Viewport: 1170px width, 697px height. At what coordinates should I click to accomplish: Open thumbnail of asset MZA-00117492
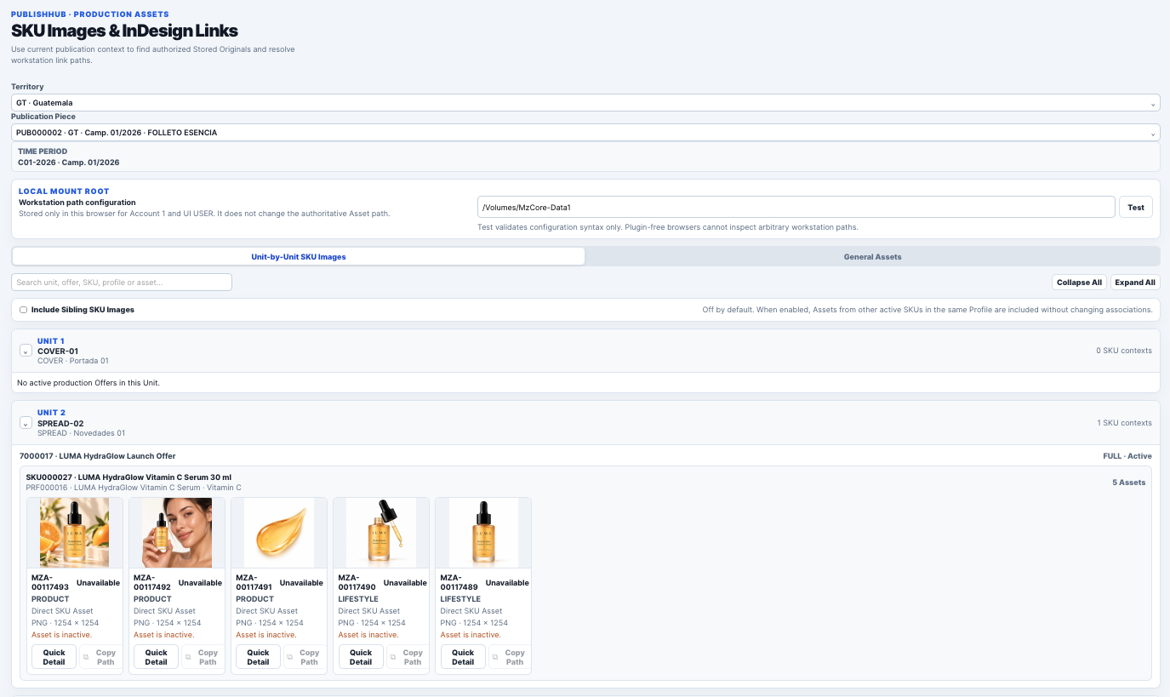click(x=177, y=533)
